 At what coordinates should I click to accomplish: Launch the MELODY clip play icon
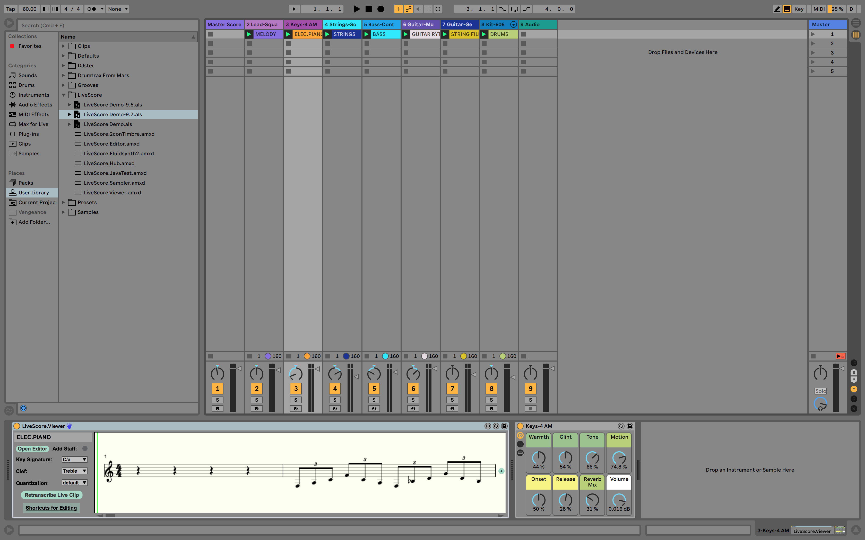coord(249,34)
